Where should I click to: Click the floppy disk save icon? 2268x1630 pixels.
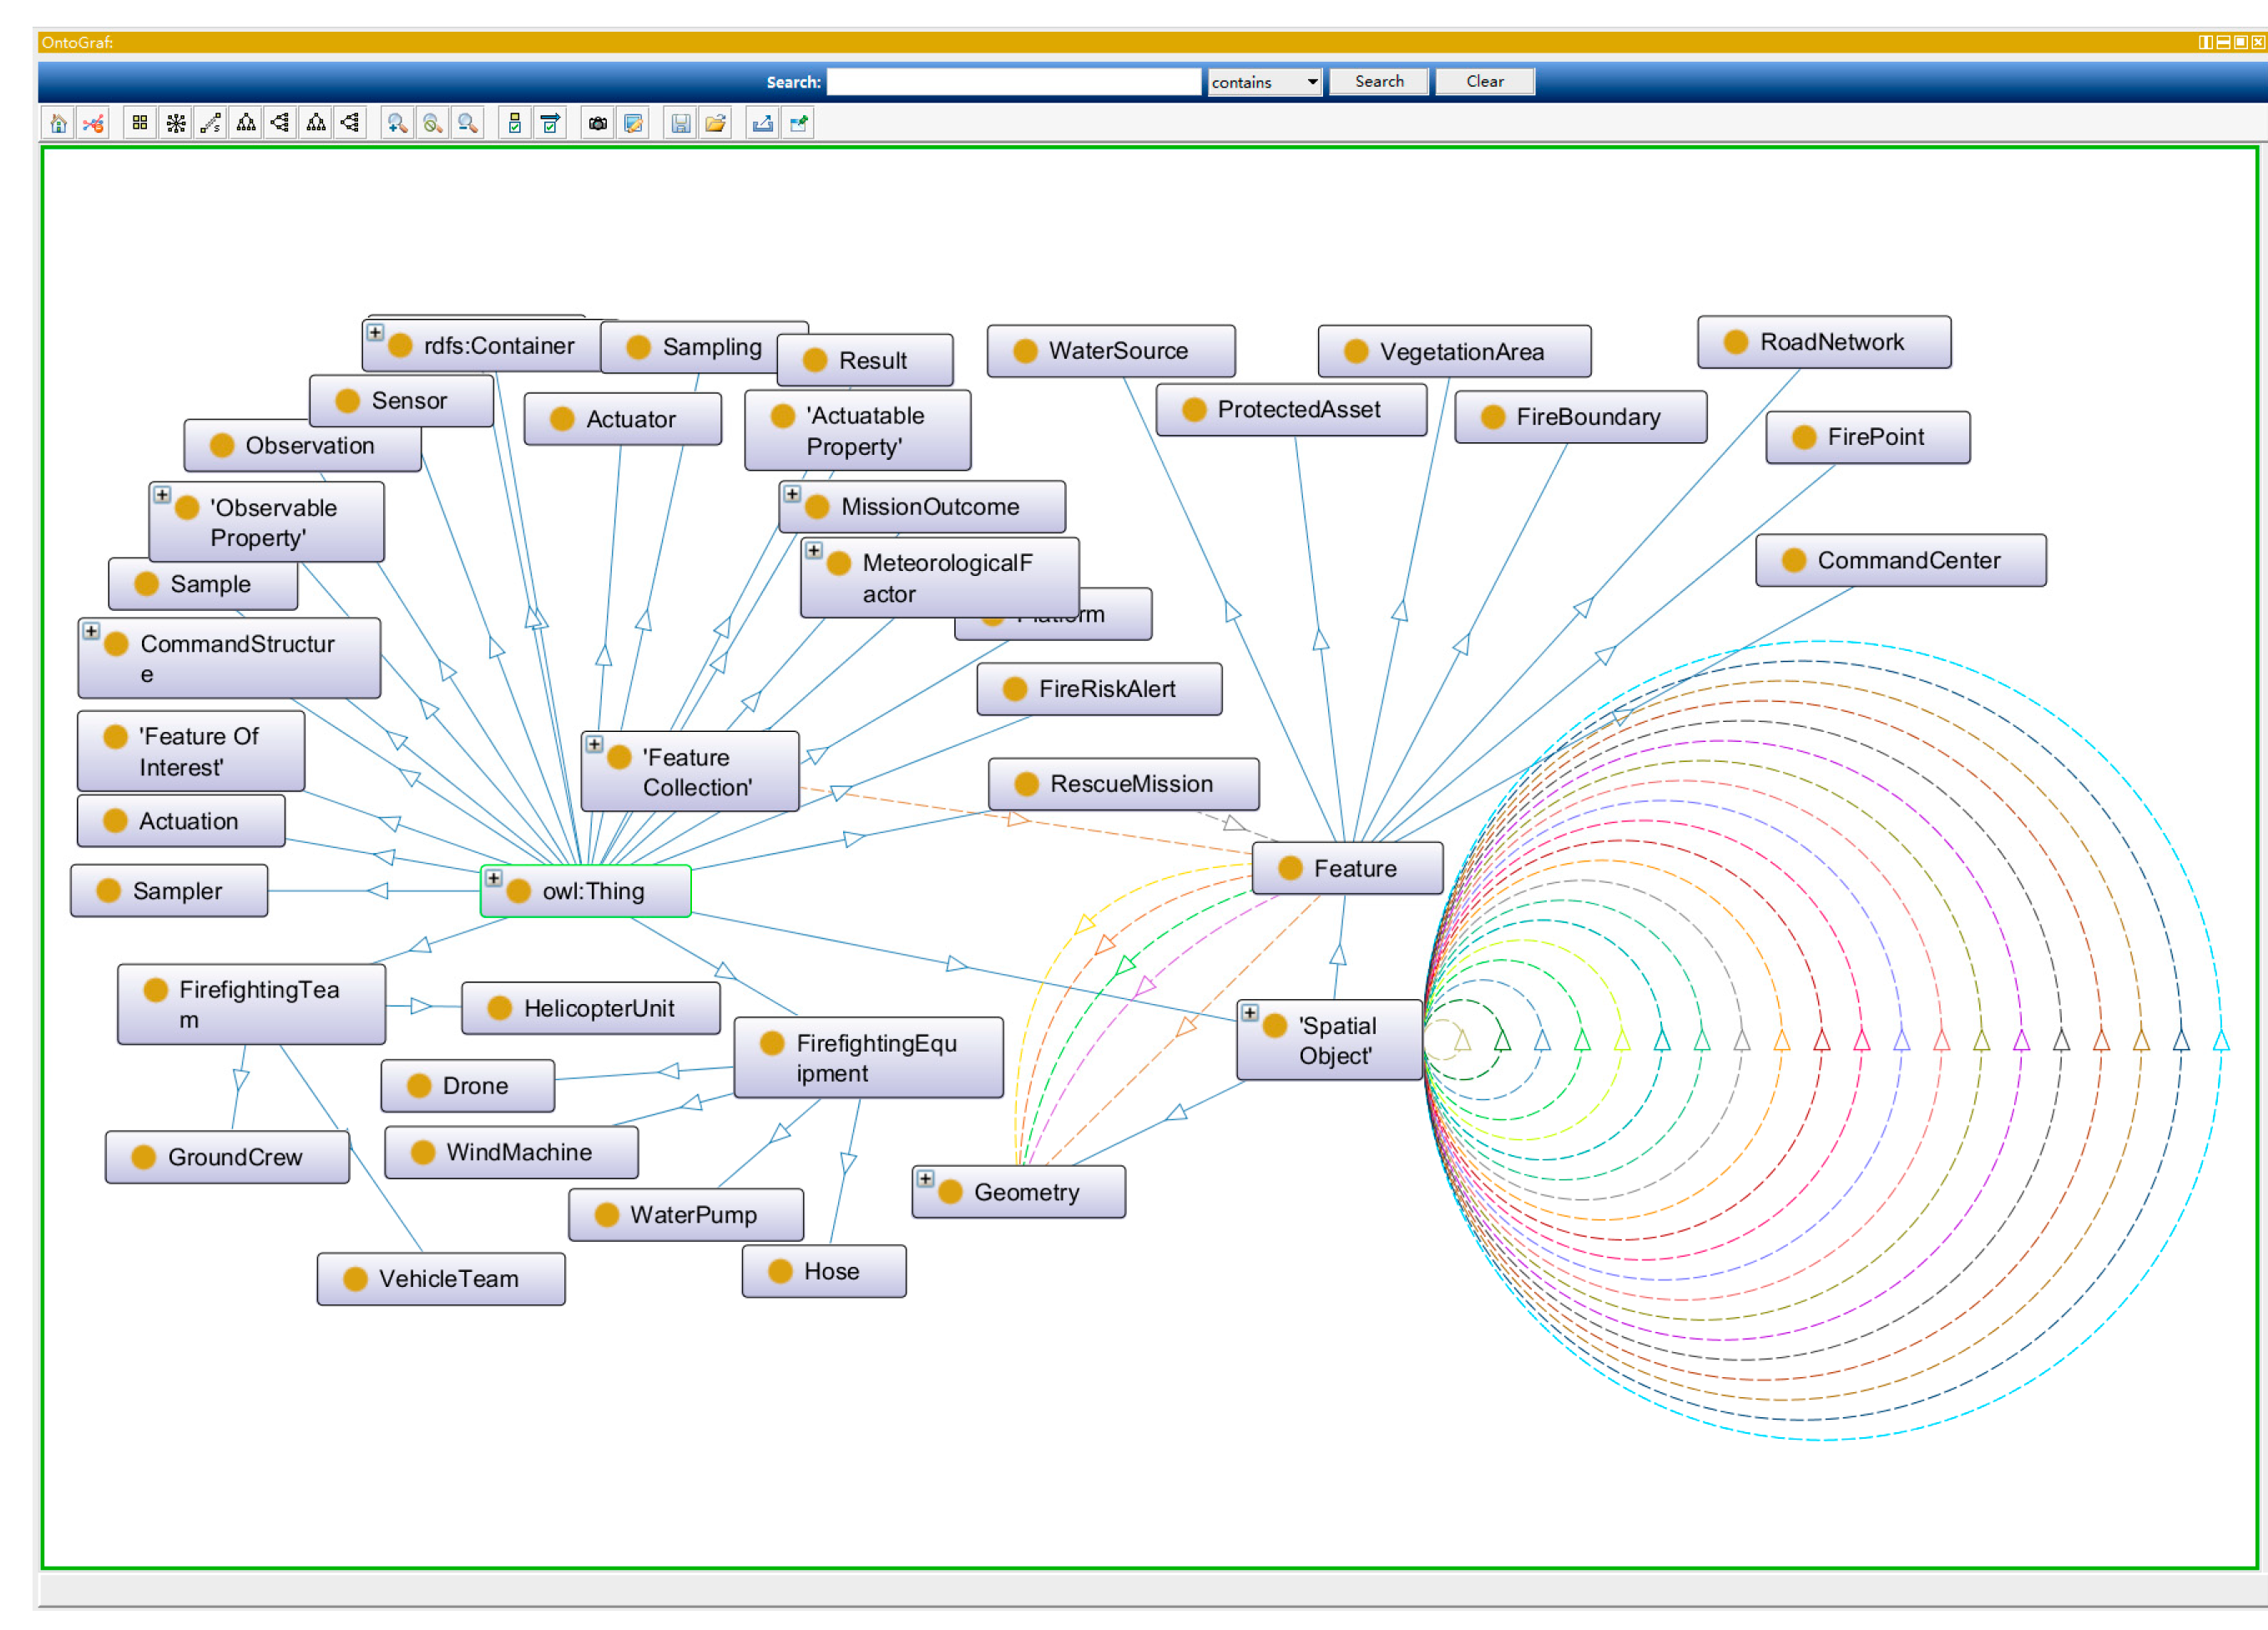coord(680,123)
